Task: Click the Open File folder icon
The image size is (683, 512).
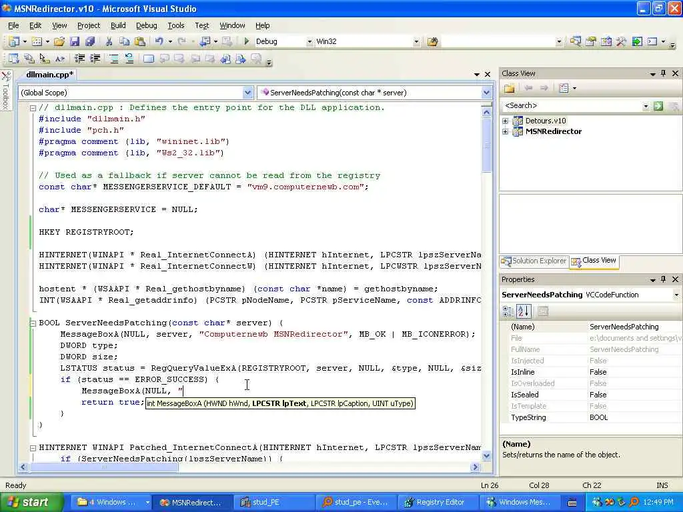Action: (x=59, y=41)
